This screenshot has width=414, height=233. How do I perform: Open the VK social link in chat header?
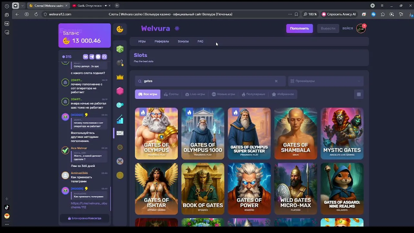coord(86,57)
